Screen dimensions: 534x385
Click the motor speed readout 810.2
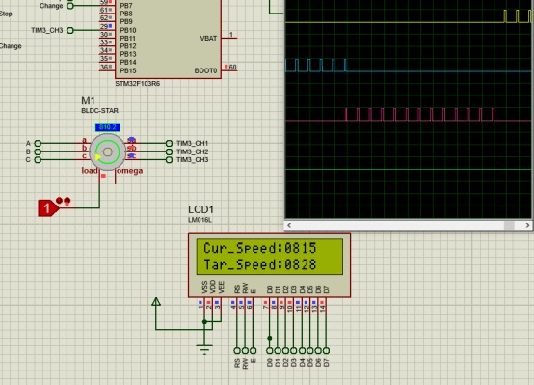(107, 127)
